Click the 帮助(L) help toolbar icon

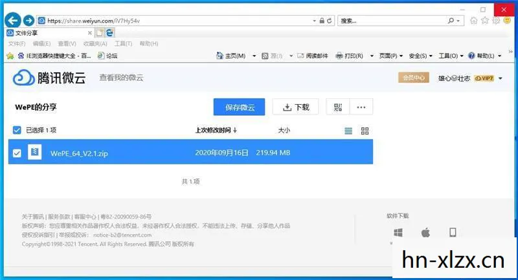(471, 56)
